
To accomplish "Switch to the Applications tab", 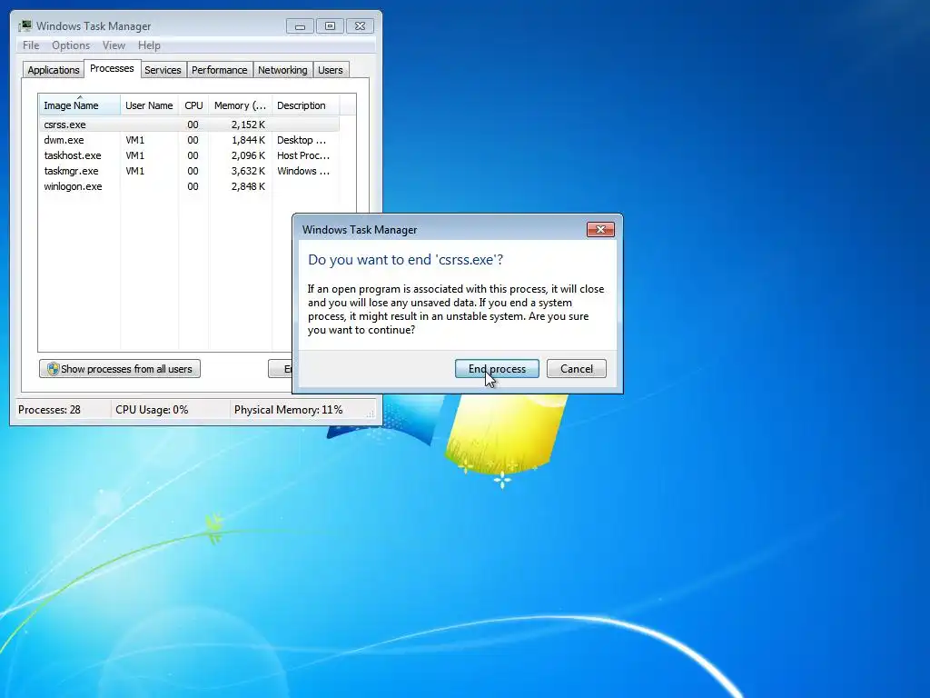I will pyautogui.click(x=54, y=70).
